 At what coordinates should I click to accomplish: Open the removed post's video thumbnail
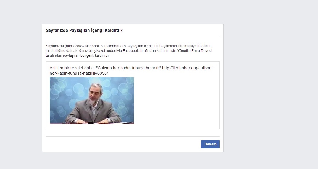(92, 101)
